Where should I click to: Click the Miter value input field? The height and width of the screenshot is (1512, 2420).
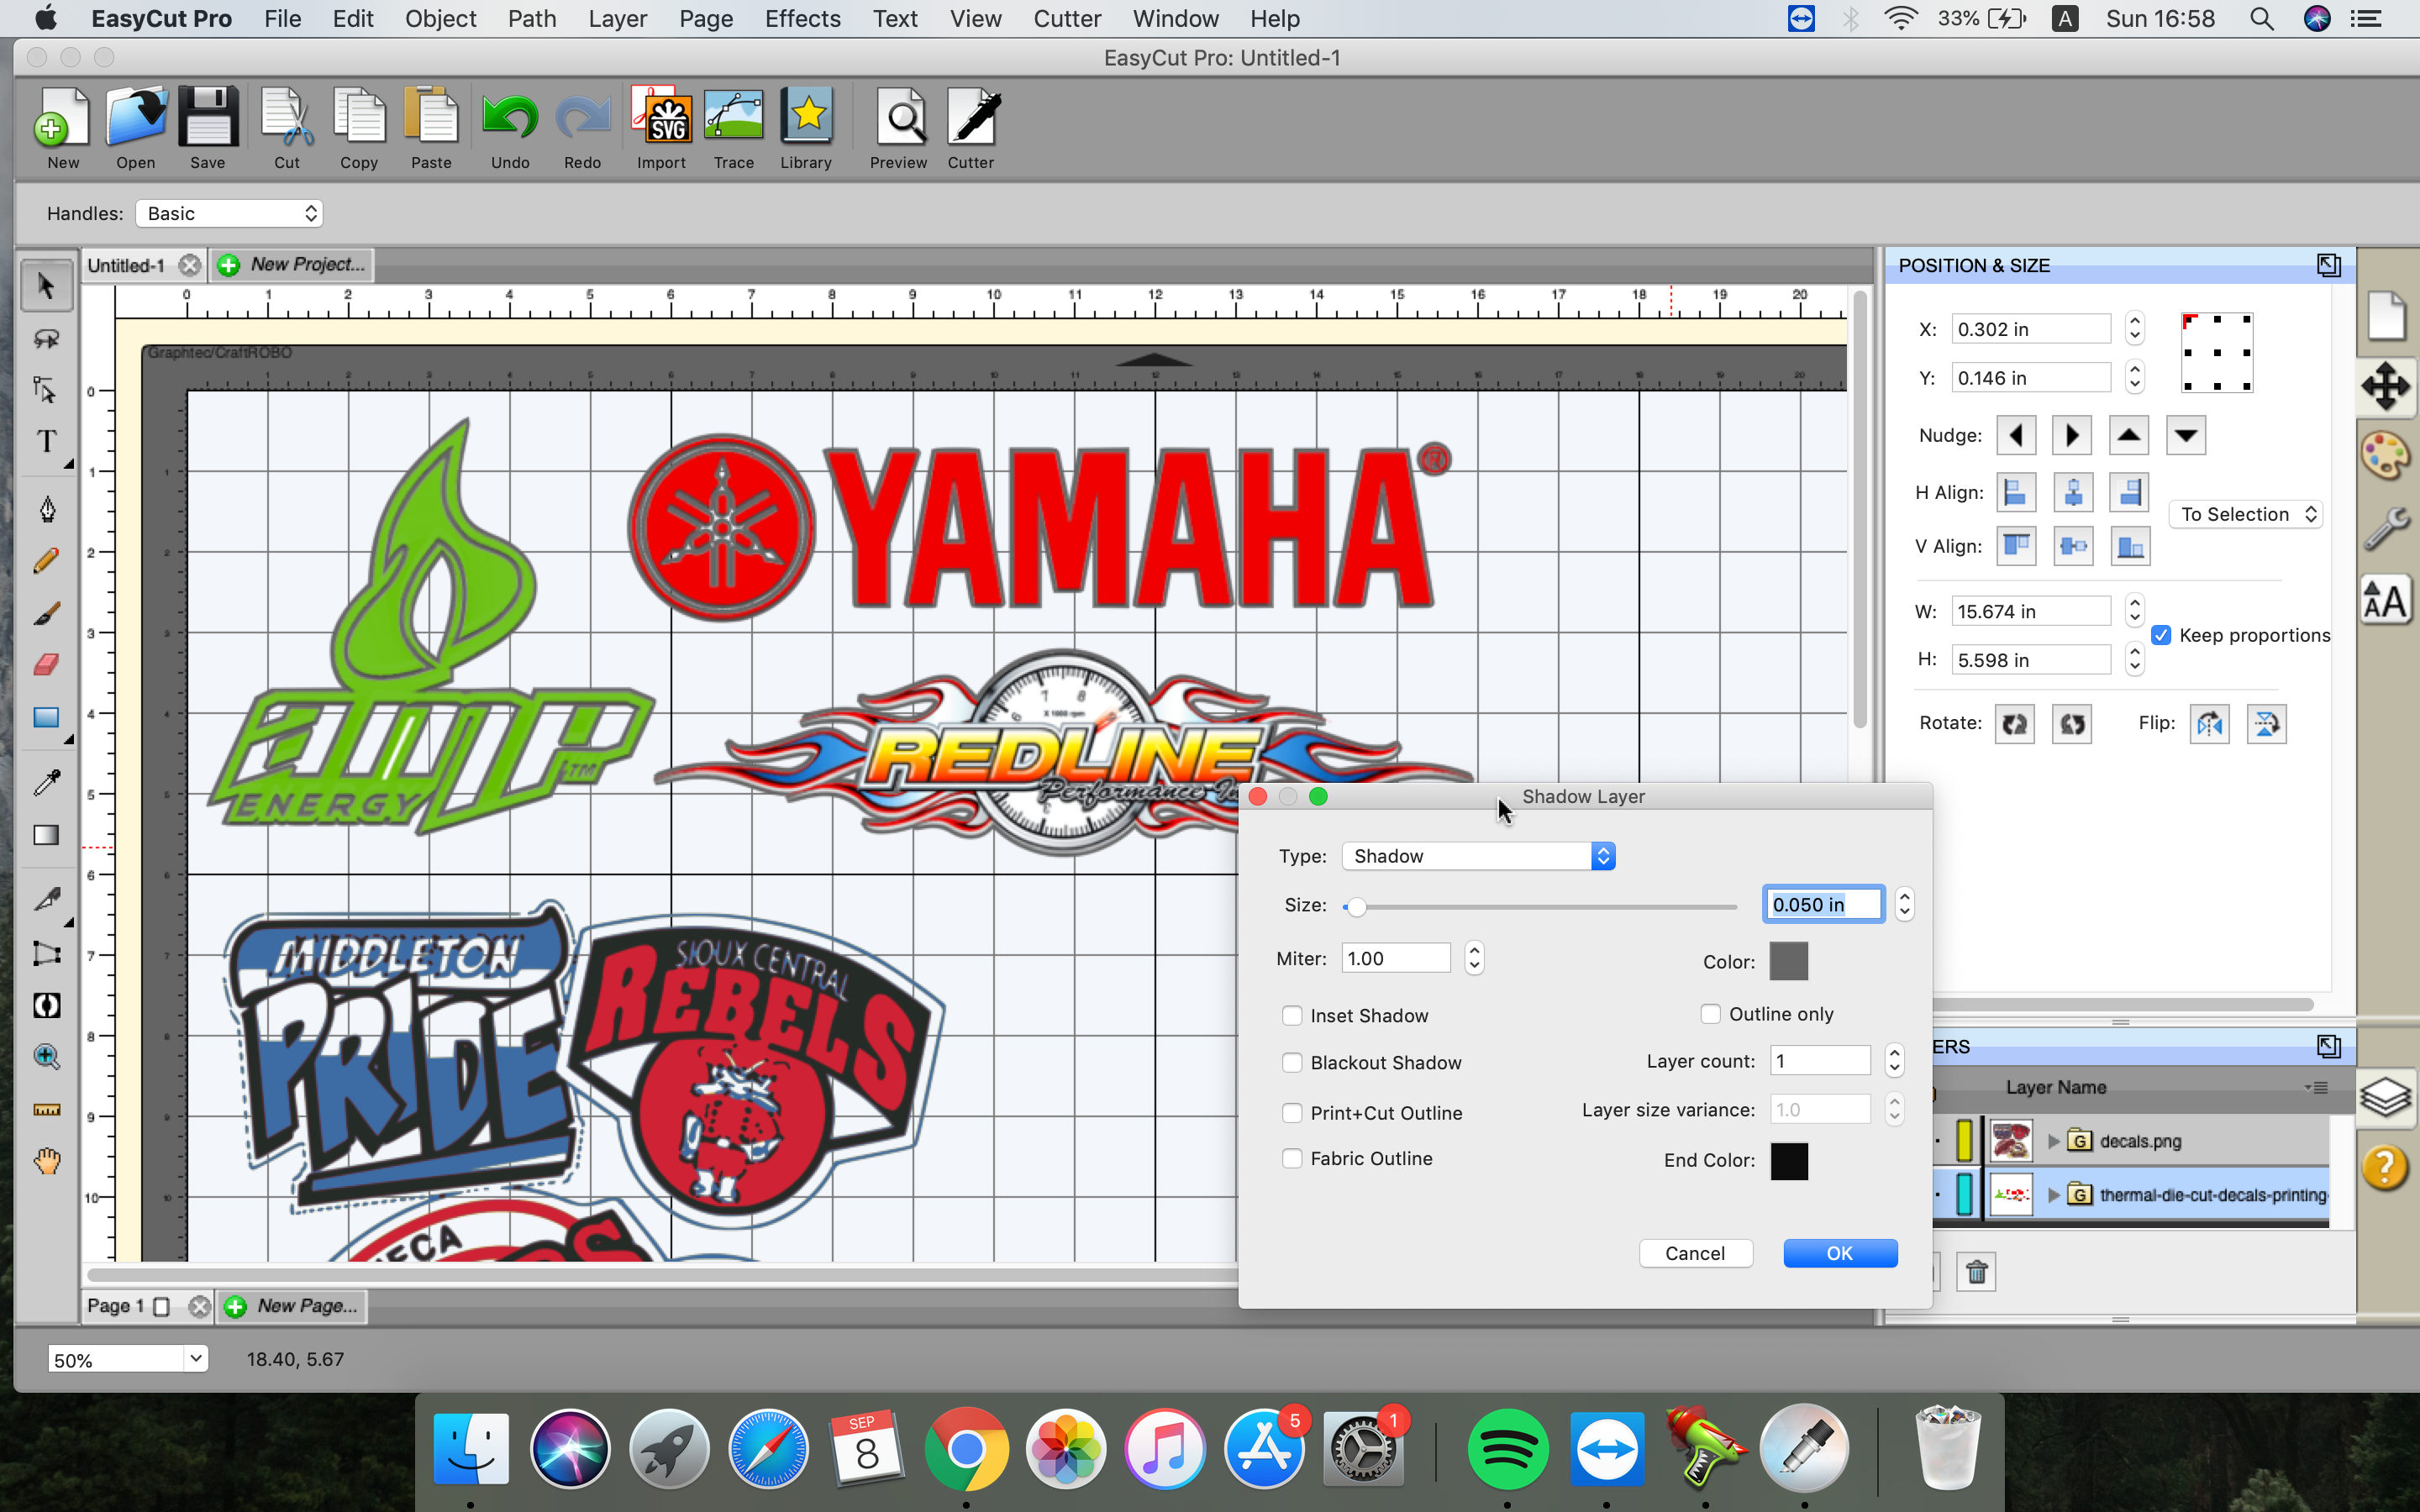(x=1394, y=957)
